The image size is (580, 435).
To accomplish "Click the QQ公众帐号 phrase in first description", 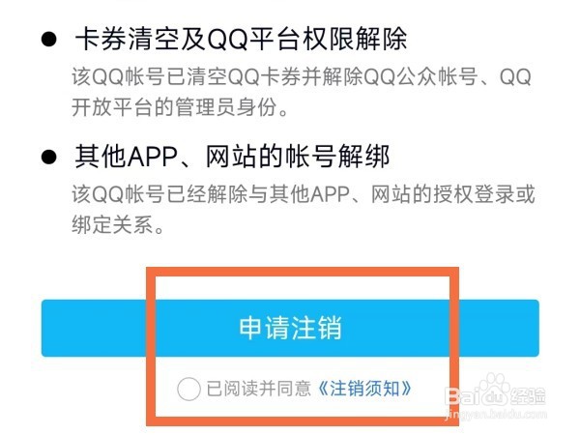I will (420, 77).
